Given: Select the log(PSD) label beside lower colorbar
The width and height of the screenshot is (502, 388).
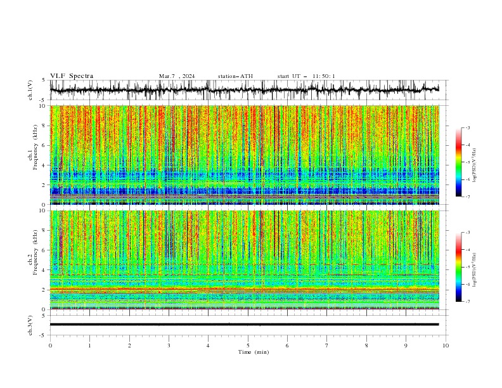Looking at the screenshot, I should click(474, 270).
